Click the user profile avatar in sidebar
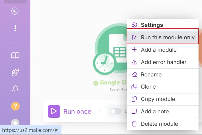This screenshot has width=202, height=135. point(15,123)
